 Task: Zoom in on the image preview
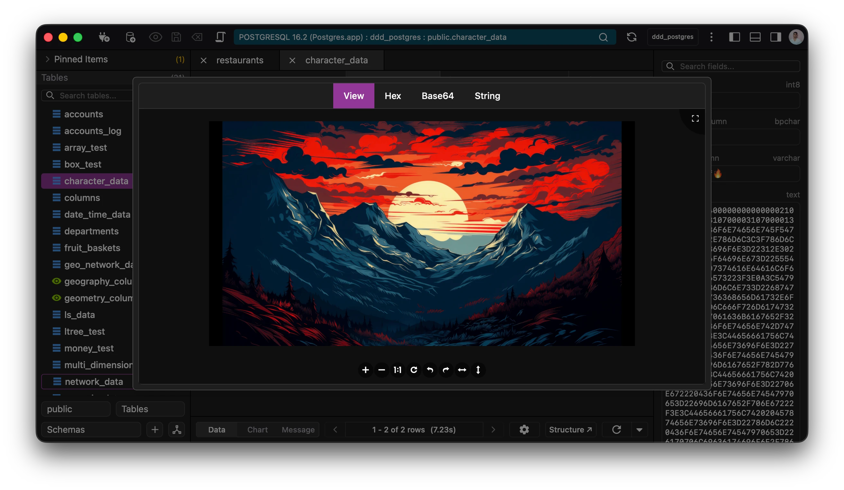365,370
